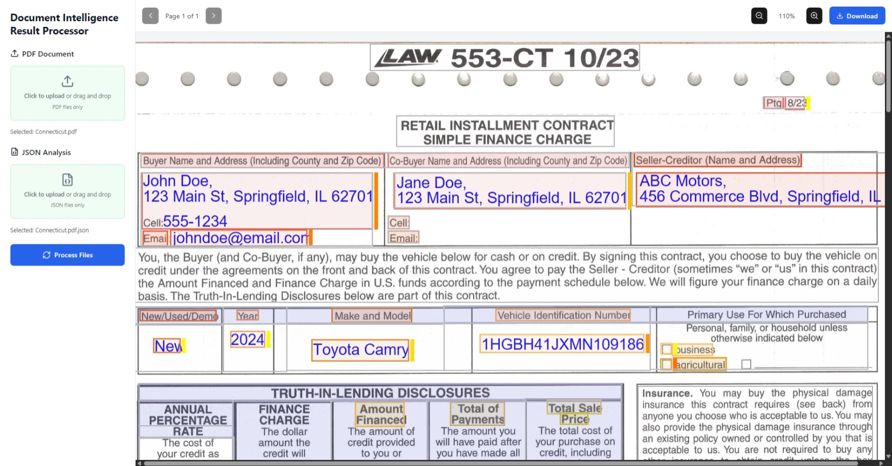Select the 'Jane Doe' co-buyer address field

point(510,191)
